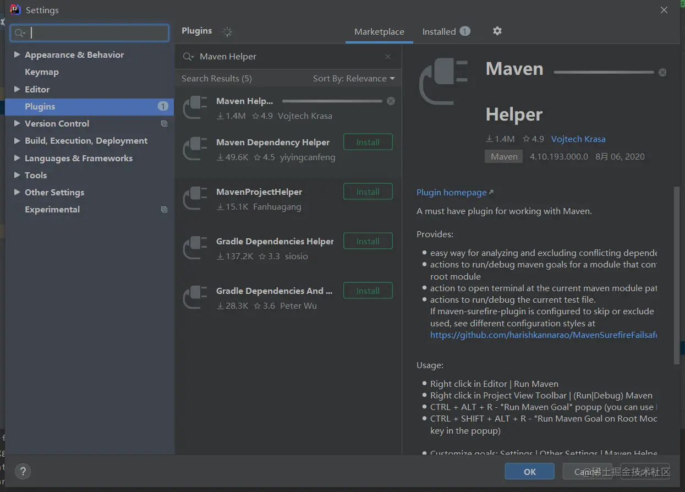685x492 pixels.
Task: Click the Maven Helper download progress bar in list
Action: (332, 101)
